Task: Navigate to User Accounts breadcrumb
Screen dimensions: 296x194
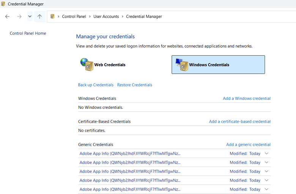Action: (106, 17)
